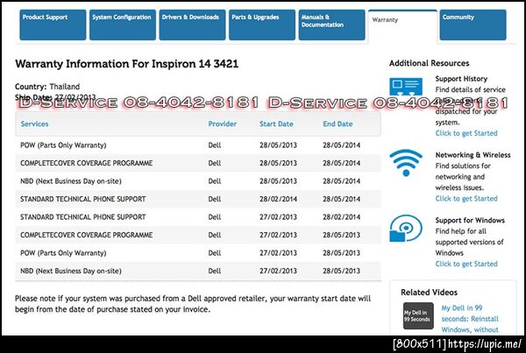
Task: Click the Warranty Information For Inspiron 14 3421 heading
Action: 127,64
